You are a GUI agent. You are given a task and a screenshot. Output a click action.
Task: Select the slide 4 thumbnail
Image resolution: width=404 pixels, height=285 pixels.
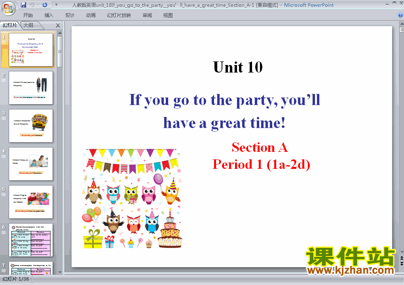click(x=31, y=164)
